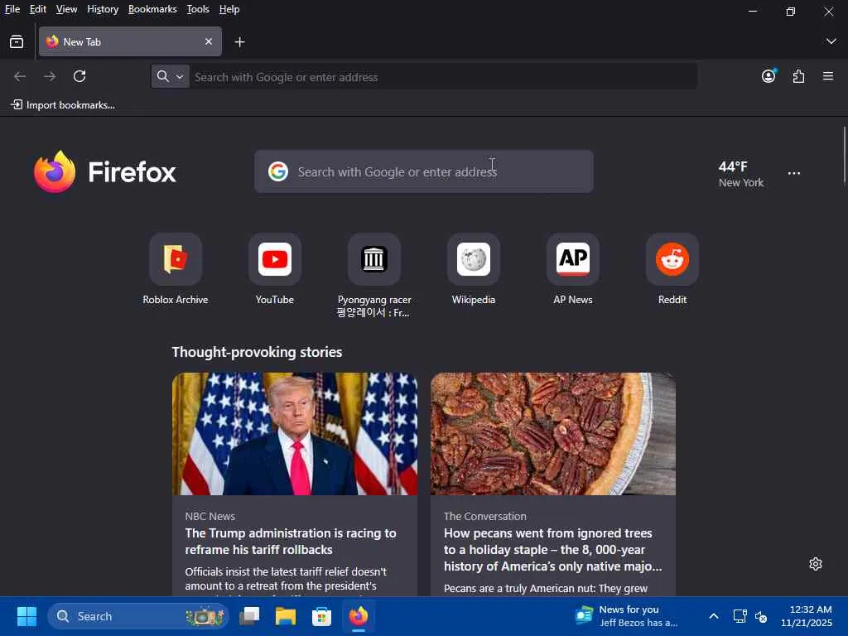Viewport: 848px width, 636px height.
Task: Click the Windows taskbar Search box
Action: pyautogui.click(x=138, y=616)
